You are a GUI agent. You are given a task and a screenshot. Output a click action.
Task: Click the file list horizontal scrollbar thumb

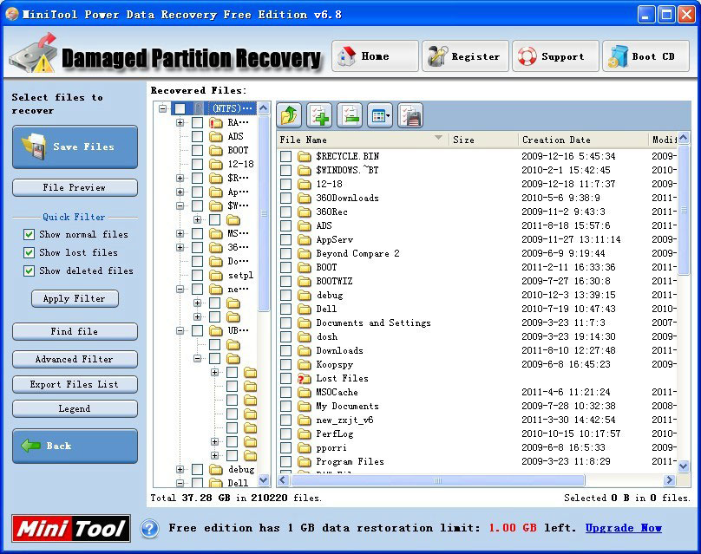[437, 480]
